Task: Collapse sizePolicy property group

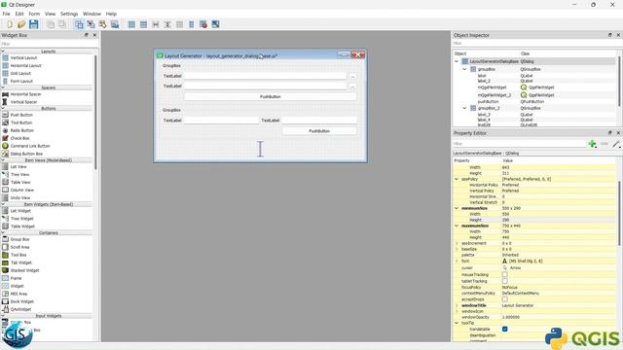Action: [x=457, y=179]
